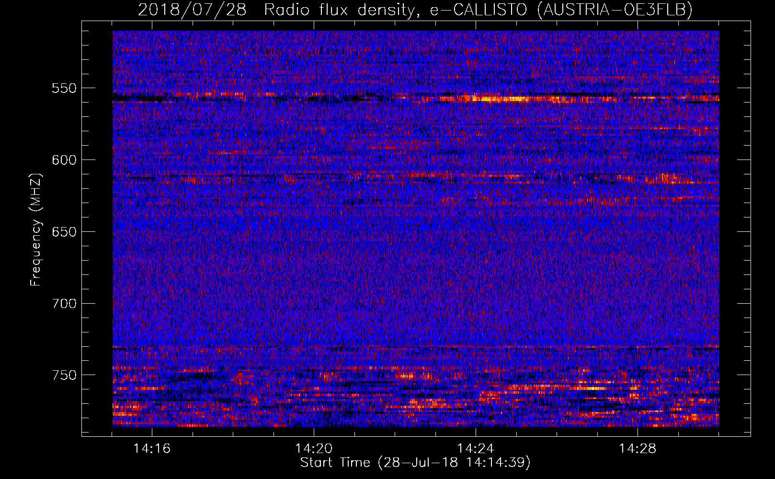The width and height of the screenshot is (775, 479).
Task: Click the 600 frequency tick label
Action: 64,160
